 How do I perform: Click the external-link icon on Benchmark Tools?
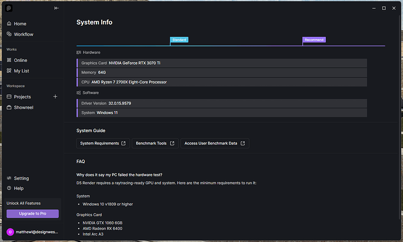point(172,143)
